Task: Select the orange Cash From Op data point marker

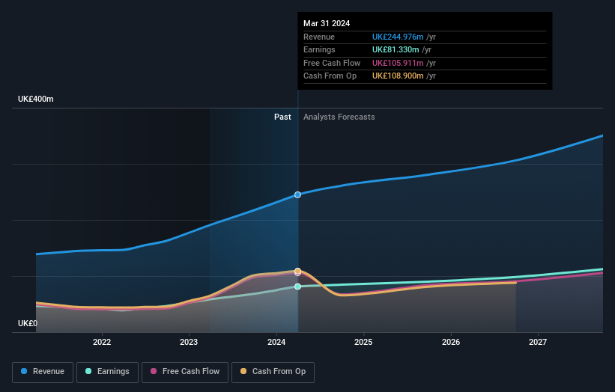Action: pos(297,271)
